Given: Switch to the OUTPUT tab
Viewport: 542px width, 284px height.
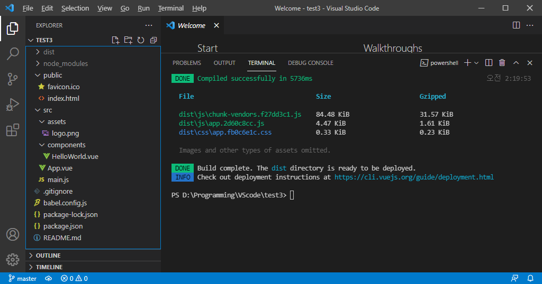Looking at the screenshot, I should pos(224,63).
